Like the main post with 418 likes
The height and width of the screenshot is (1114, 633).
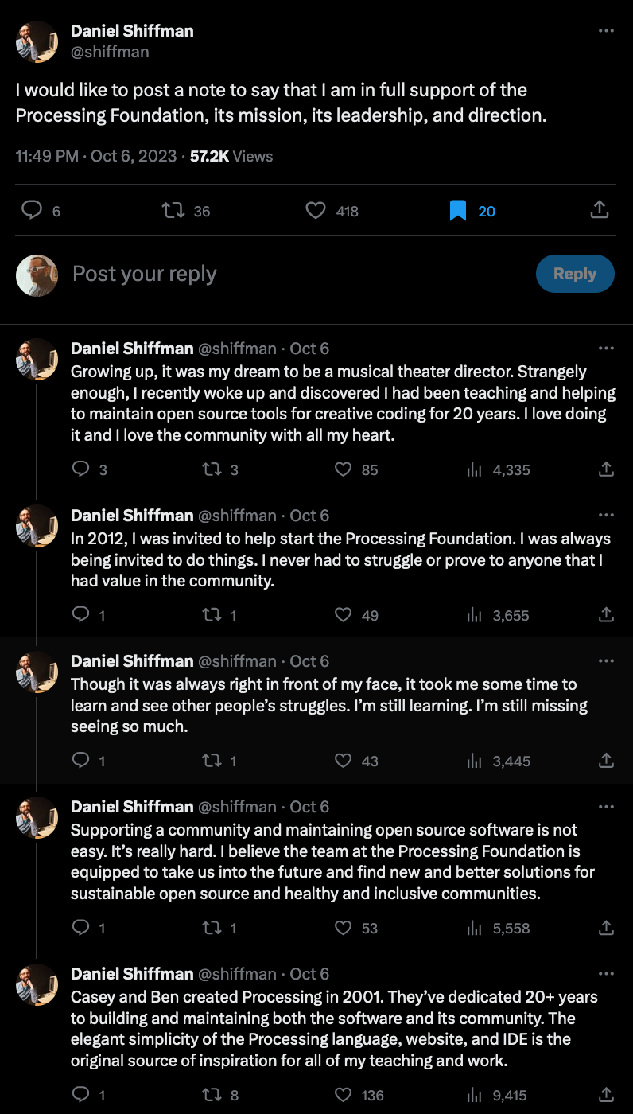316,210
